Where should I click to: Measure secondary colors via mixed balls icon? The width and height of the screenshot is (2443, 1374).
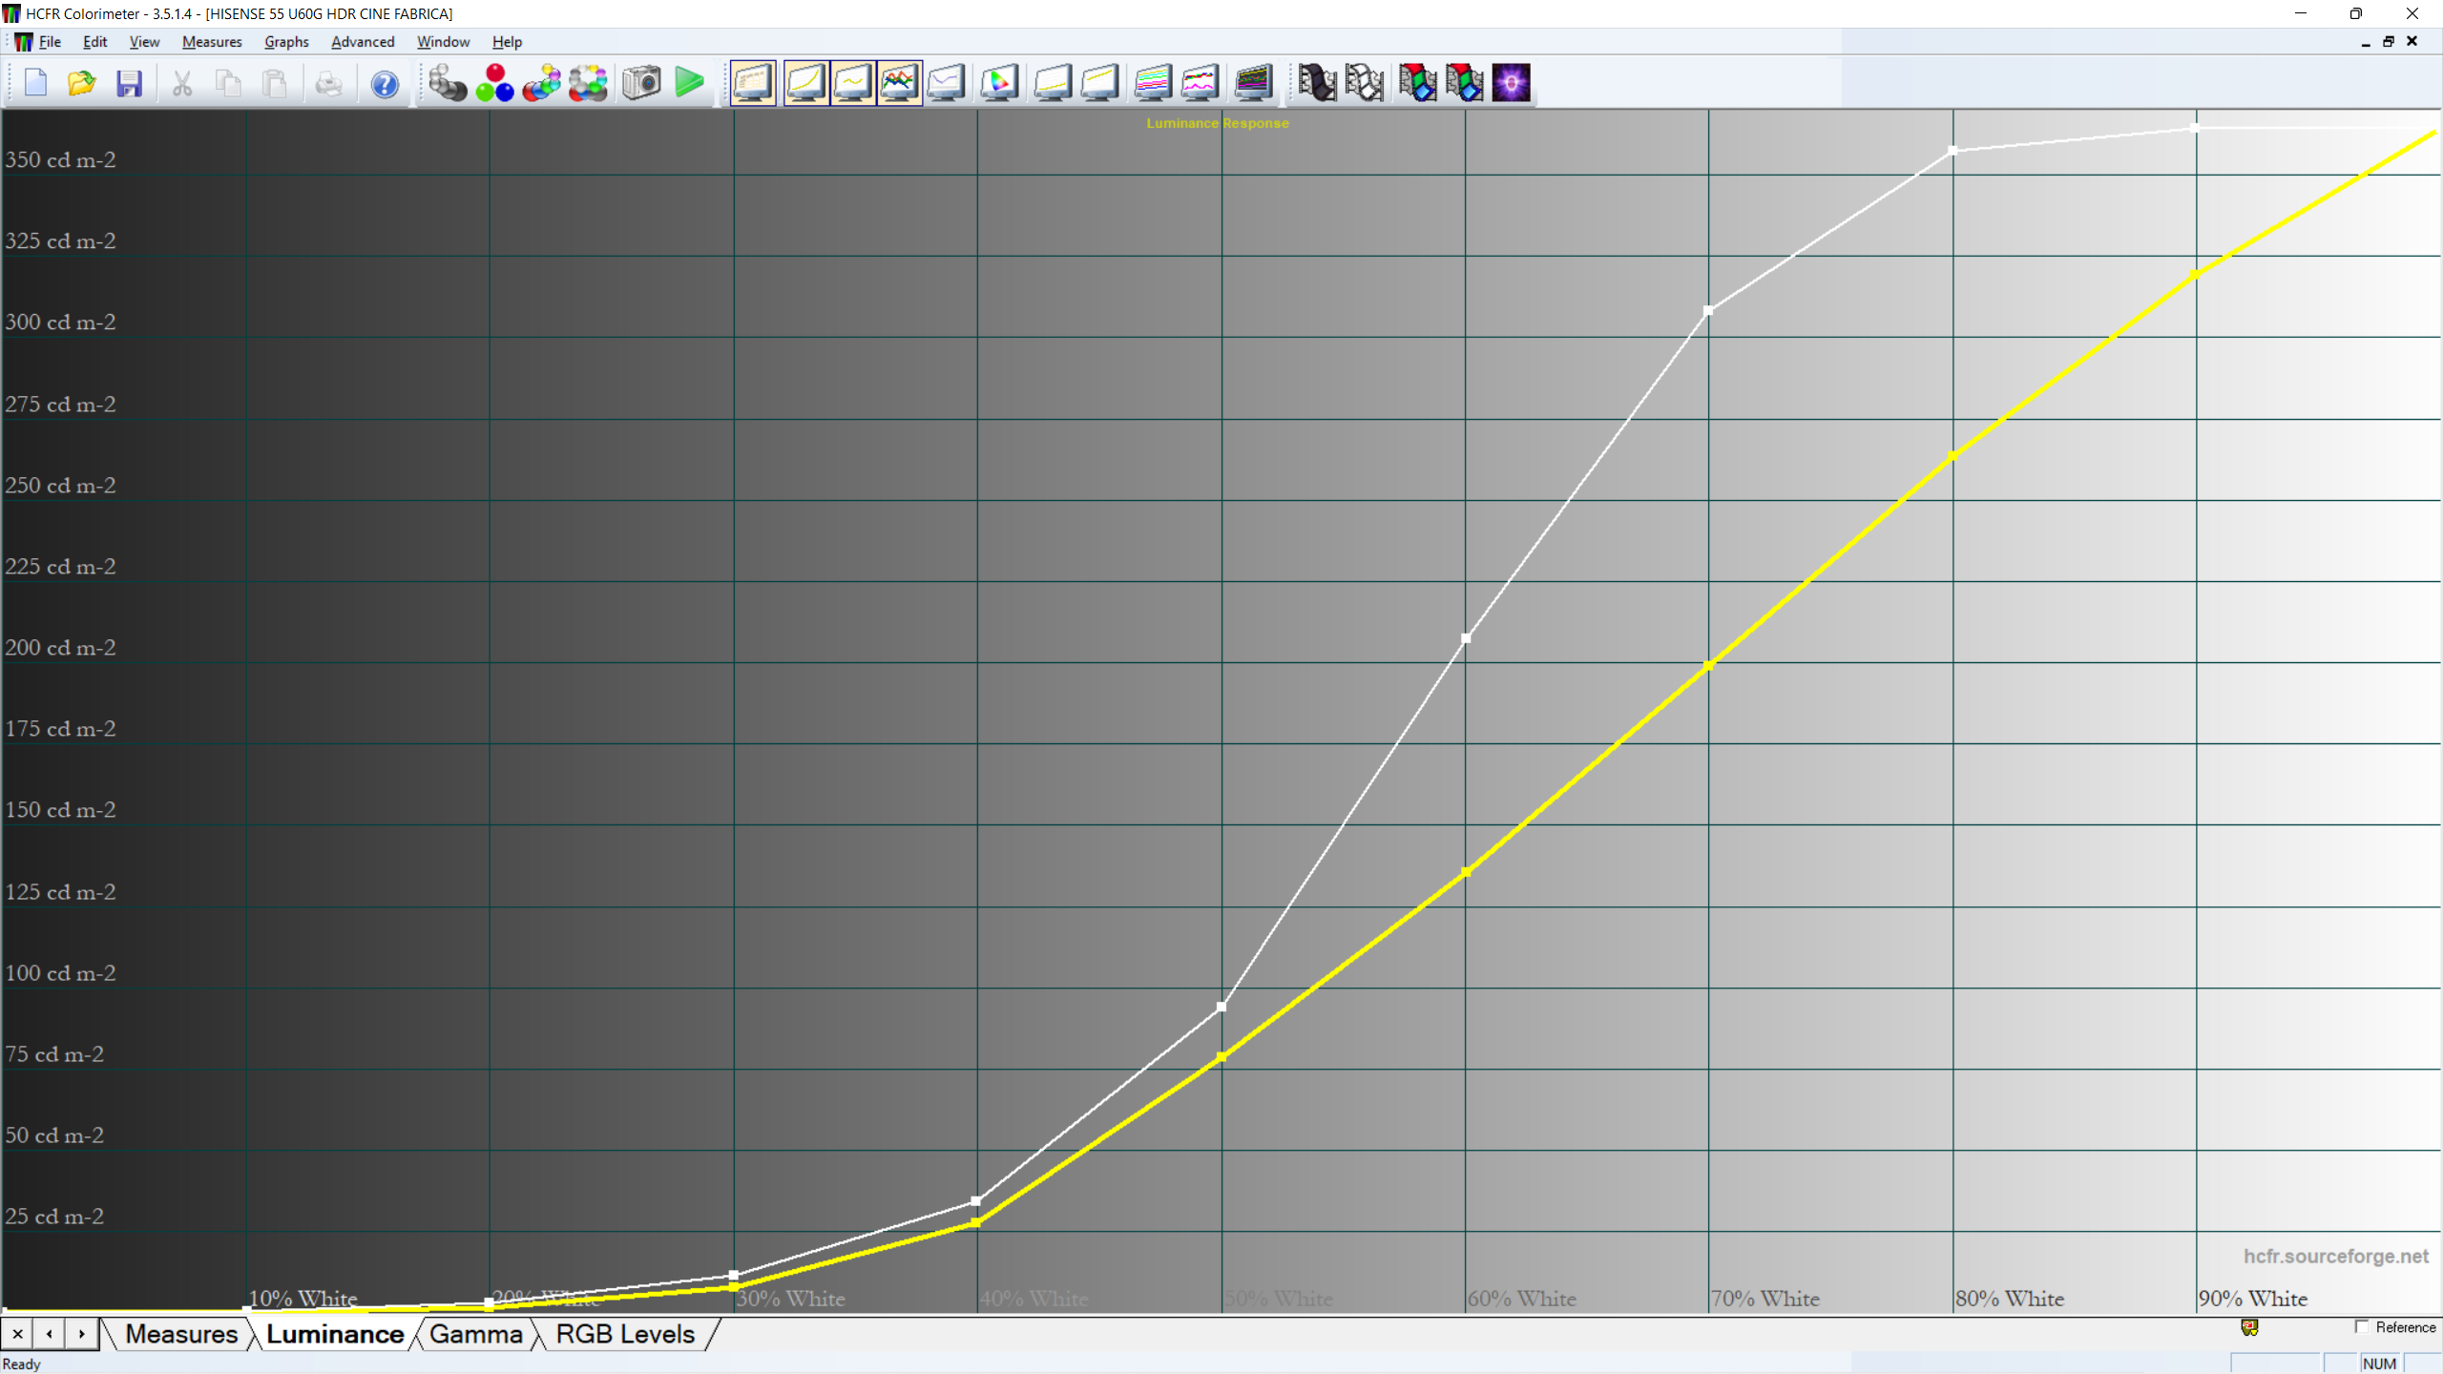(541, 83)
